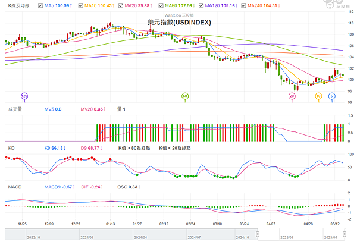The image size is (357, 242).
Task: Click the green 60 marker pin
Action: pyautogui.click(x=185, y=96)
